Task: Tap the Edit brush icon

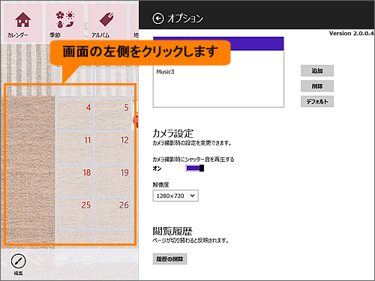Action: tap(18, 261)
